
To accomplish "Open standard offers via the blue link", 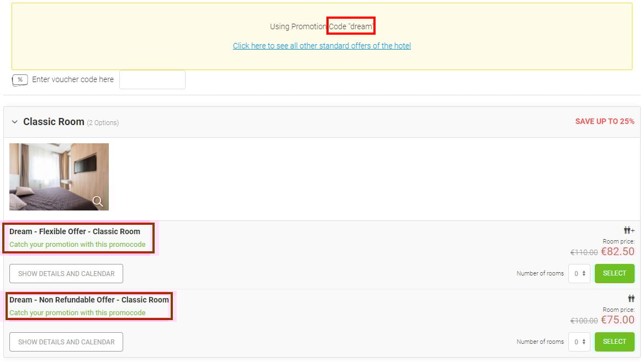I will (x=322, y=46).
